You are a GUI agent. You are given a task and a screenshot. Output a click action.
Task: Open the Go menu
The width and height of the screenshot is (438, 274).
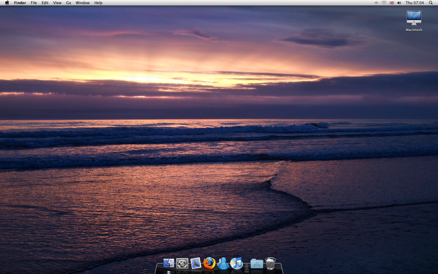pyautogui.click(x=68, y=3)
